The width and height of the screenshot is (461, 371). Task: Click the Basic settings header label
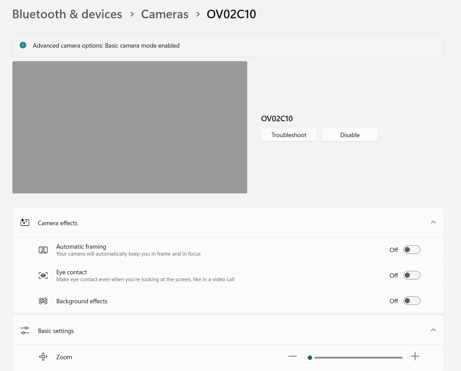click(x=56, y=331)
